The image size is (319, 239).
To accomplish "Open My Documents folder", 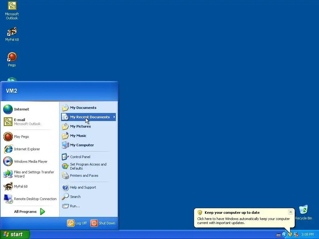I will pyautogui.click(x=88, y=108).
